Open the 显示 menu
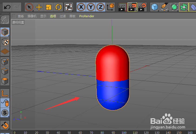The width and height of the screenshot is (196, 134). pos(43,16)
